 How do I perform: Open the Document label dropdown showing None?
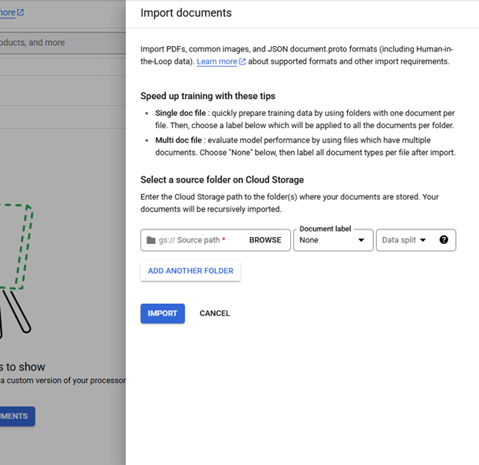pyautogui.click(x=326, y=240)
